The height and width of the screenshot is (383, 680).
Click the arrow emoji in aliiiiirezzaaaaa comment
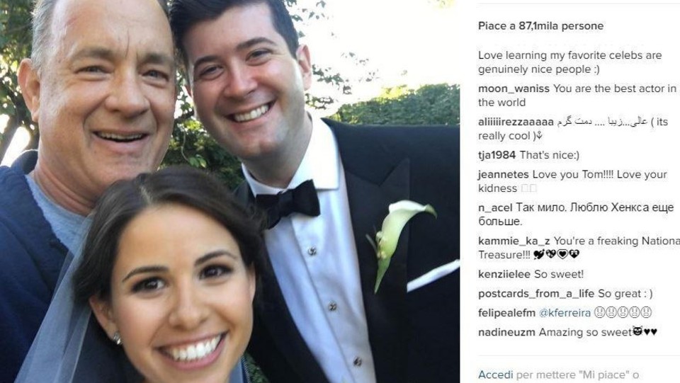click(538, 136)
